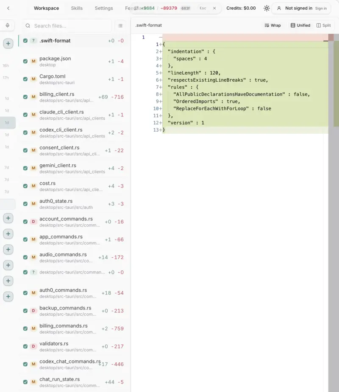
Task: Switch the diff view to Split
Action: click(324, 25)
